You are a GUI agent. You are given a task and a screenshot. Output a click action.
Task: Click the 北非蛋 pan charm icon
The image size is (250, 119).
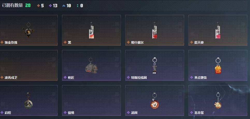[x=218, y=101]
